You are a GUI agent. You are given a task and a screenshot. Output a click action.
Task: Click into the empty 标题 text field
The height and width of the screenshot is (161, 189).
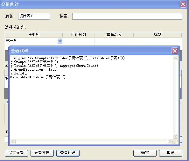tap(127, 16)
